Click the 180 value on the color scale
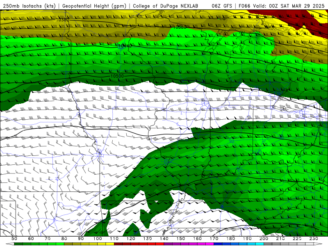This screenshot has width=328, height=246. pos(230,239)
